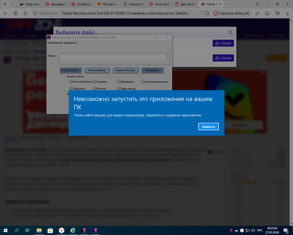The height and width of the screenshot is (235, 293).
Task: Click Поиск файлов in the Farbar window
Action: pyautogui.click(x=97, y=70)
